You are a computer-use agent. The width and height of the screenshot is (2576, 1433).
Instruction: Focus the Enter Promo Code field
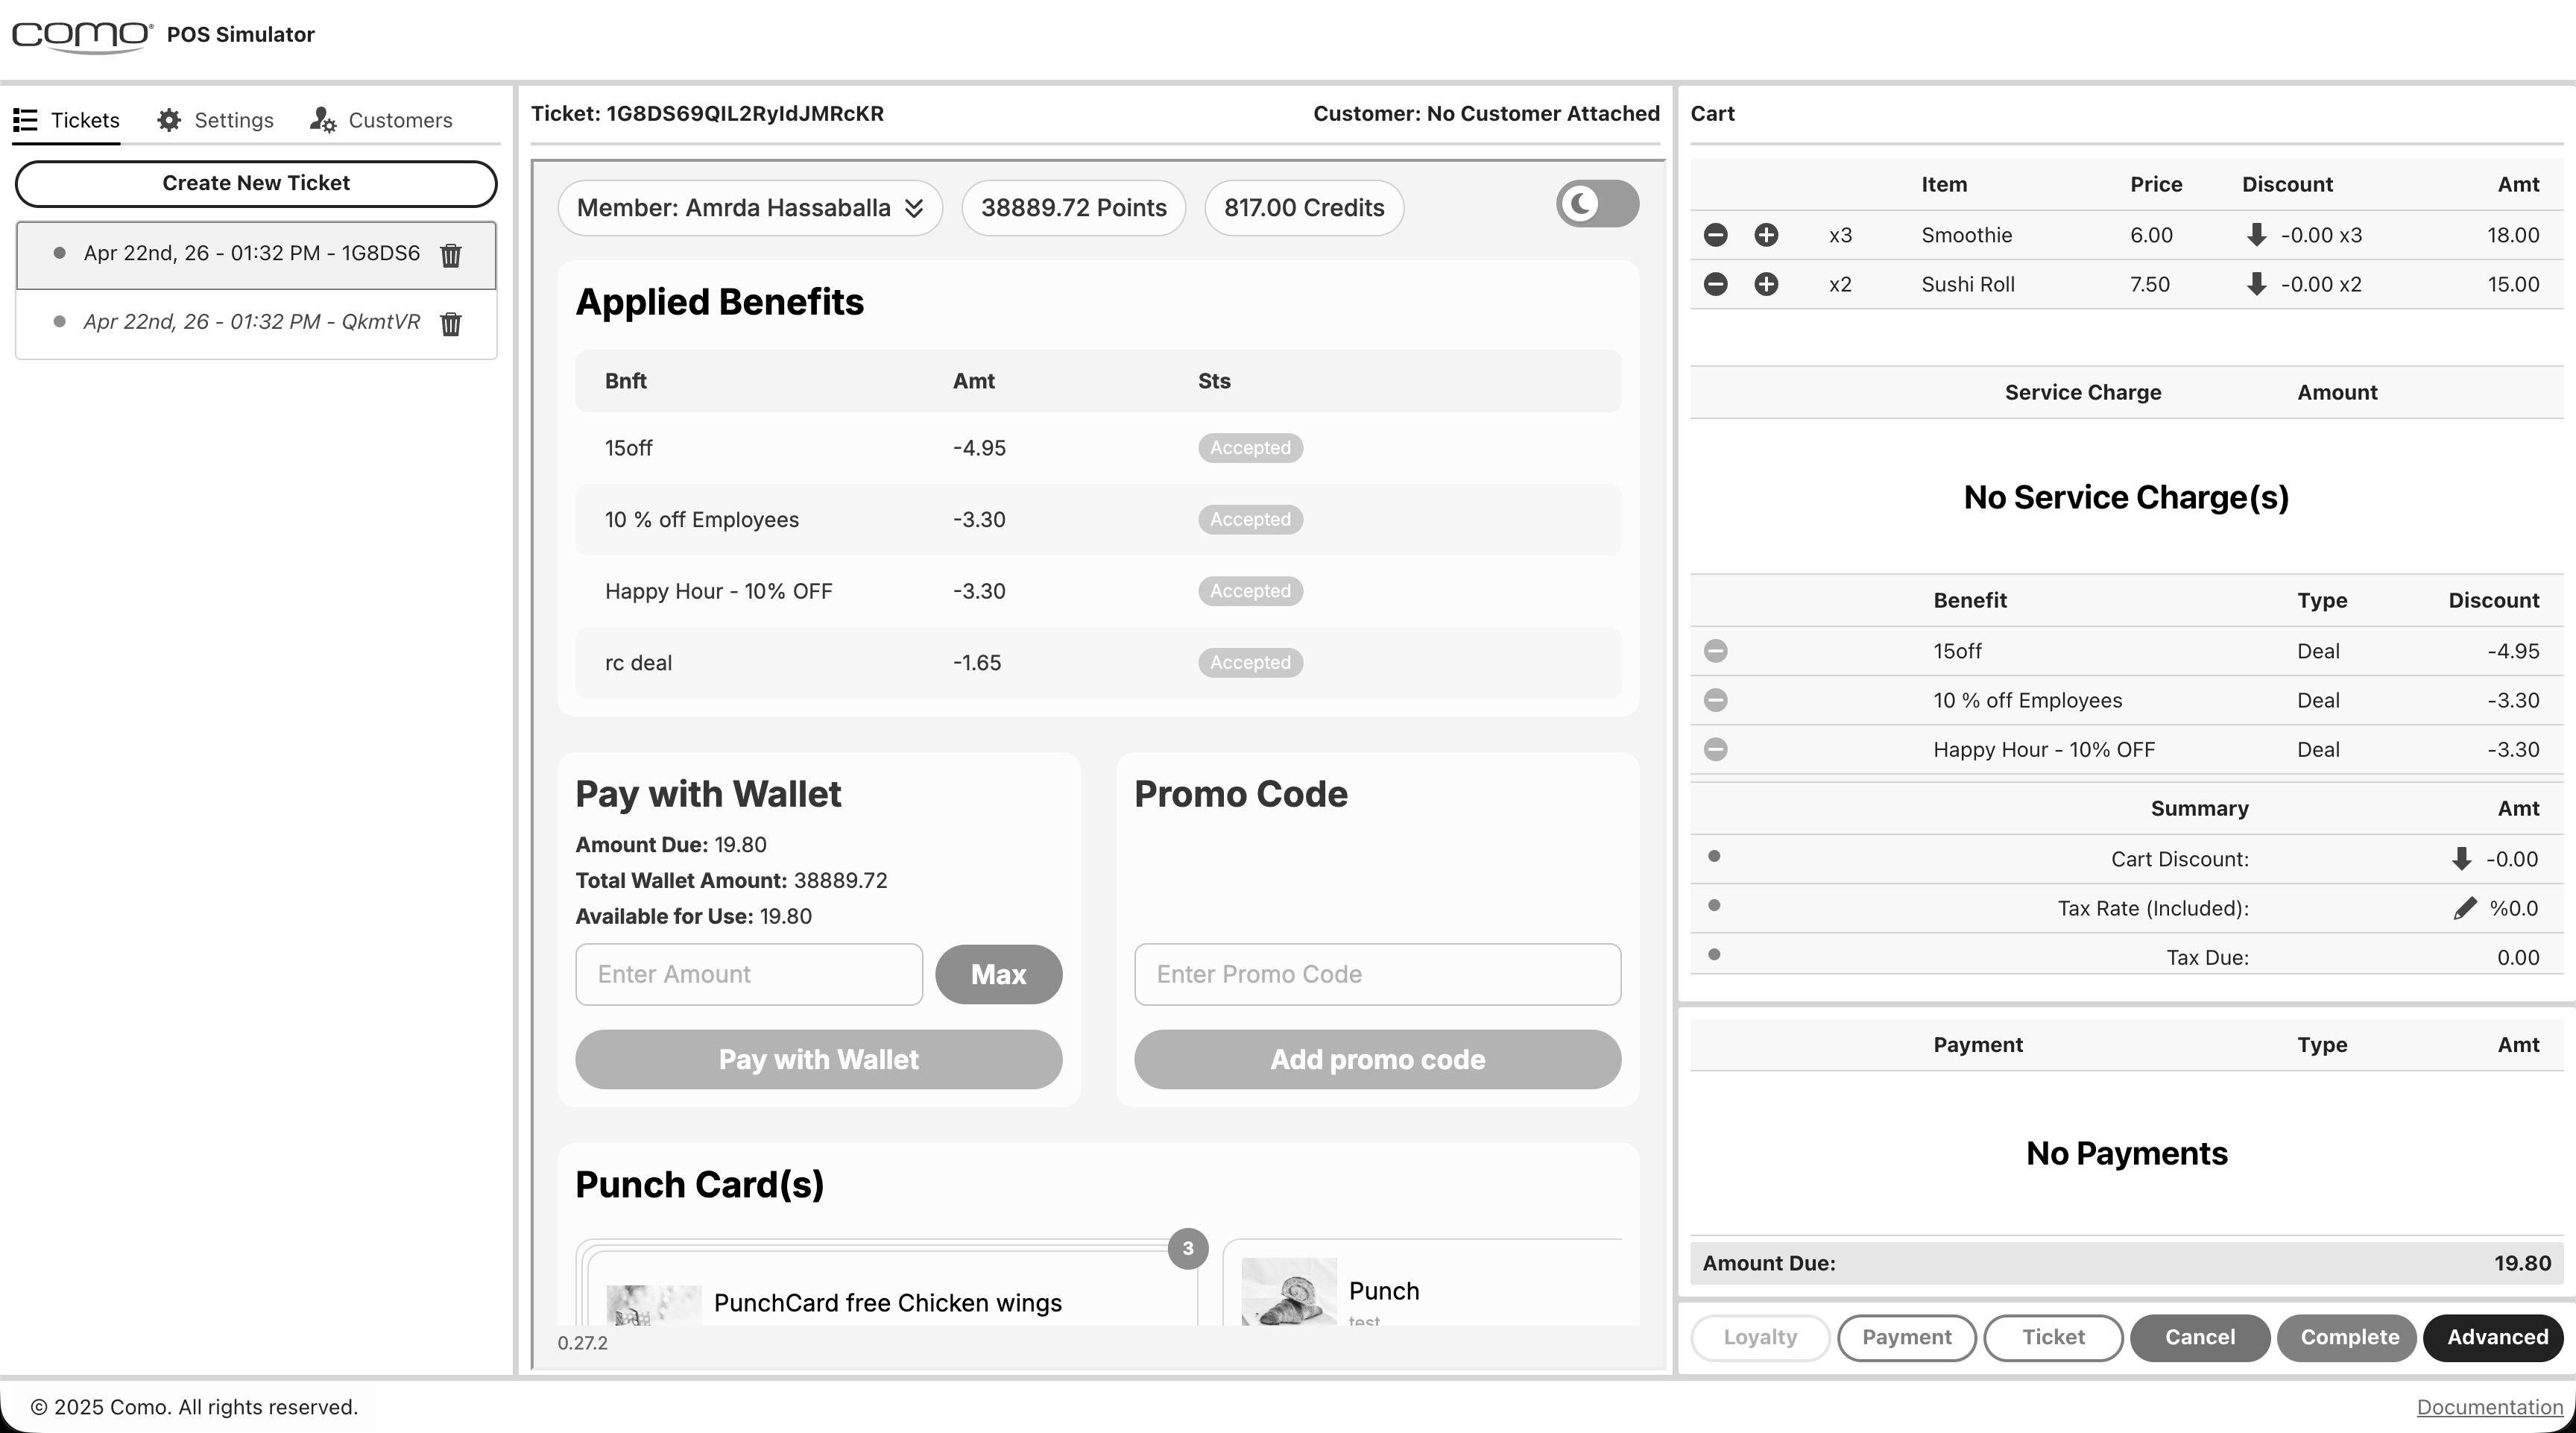pyautogui.click(x=1377, y=974)
